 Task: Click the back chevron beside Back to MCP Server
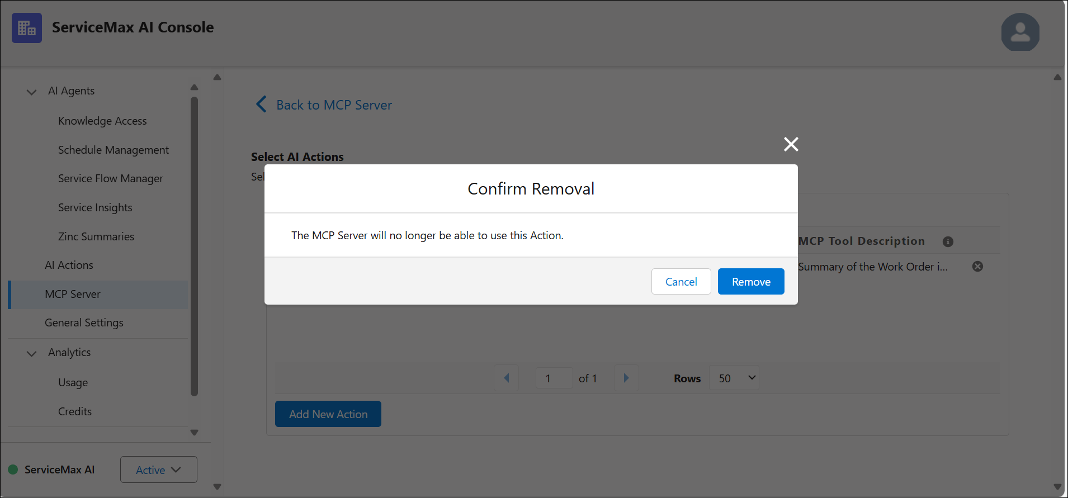tap(261, 104)
